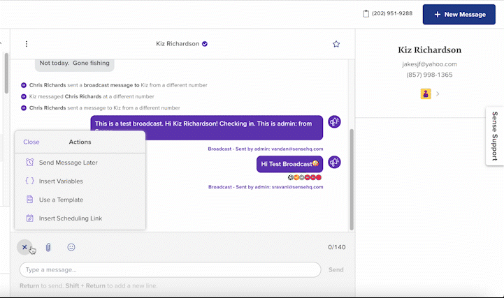This screenshot has width=504, height=298.
Task: Click the Hi Test Broadcast message bubble
Action: pos(289,164)
